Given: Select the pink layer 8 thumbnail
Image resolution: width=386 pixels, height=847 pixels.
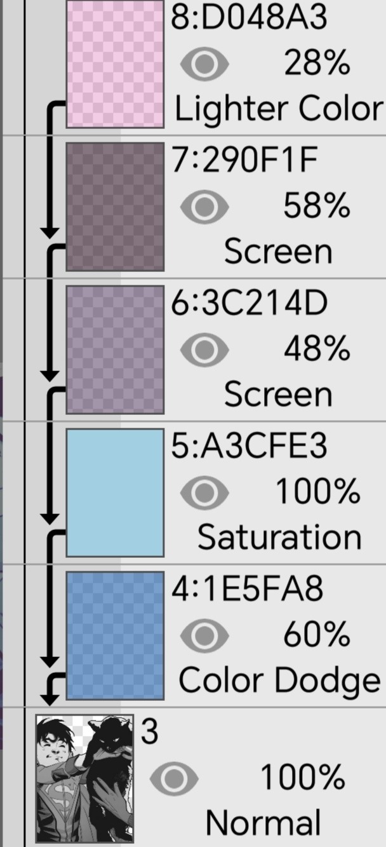Looking at the screenshot, I should pos(116,64).
